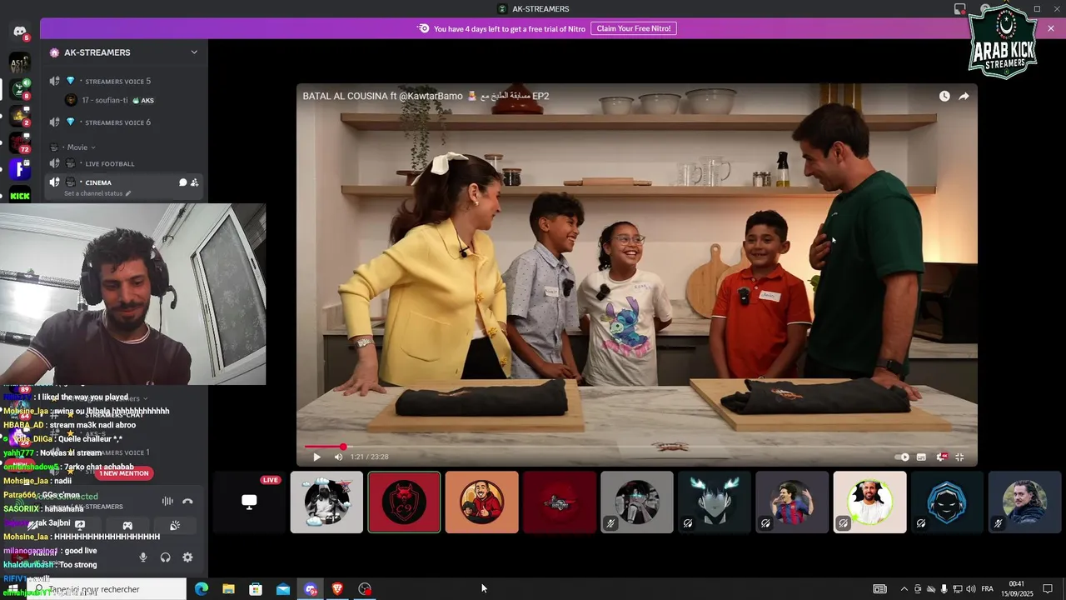Select the Barcelona jersey participant tile

792,502
